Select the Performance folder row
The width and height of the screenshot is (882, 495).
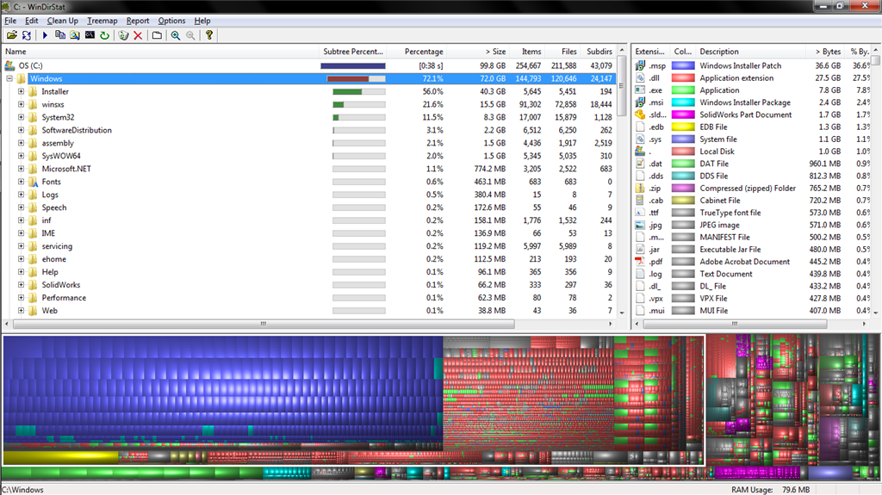tap(308, 298)
